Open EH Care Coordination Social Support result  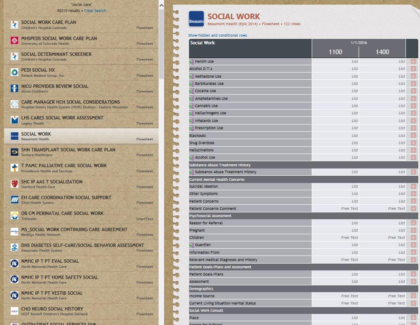(81, 200)
